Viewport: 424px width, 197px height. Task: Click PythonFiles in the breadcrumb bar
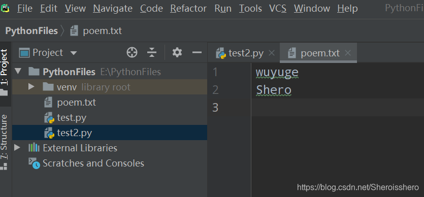pyautogui.click(x=31, y=31)
